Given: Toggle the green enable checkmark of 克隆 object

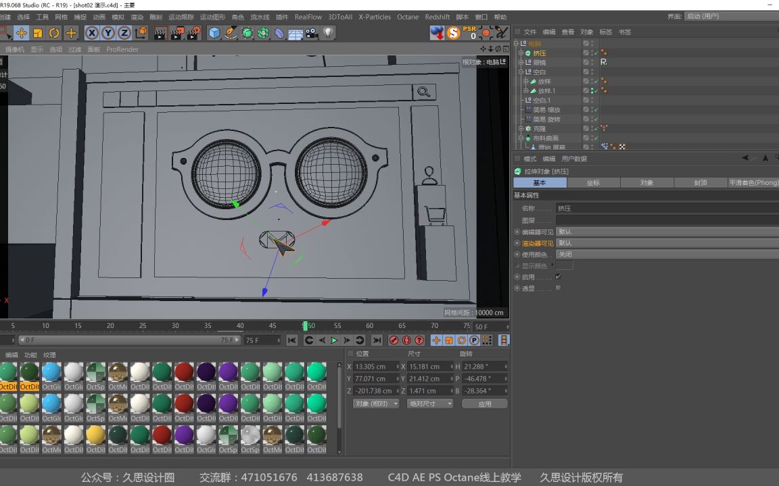Looking at the screenshot, I should pyautogui.click(x=596, y=128).
